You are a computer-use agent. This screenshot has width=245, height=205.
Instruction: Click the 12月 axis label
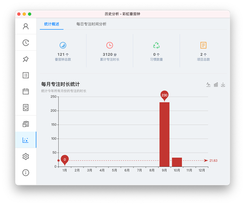point(202,170)
